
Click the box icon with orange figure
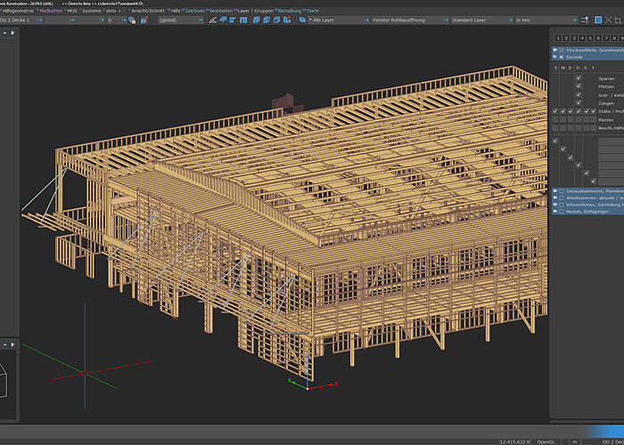pos(286,20)
